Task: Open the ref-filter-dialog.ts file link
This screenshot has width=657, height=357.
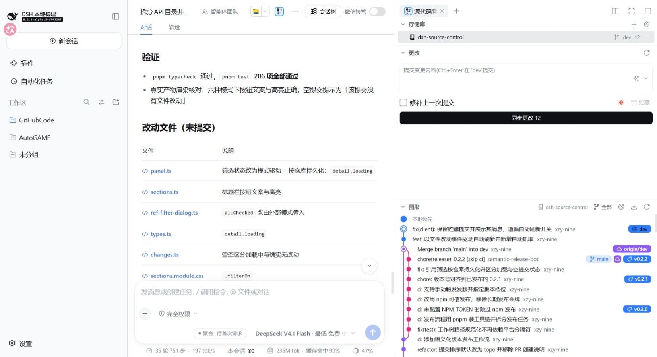Action: coord(174,213)
